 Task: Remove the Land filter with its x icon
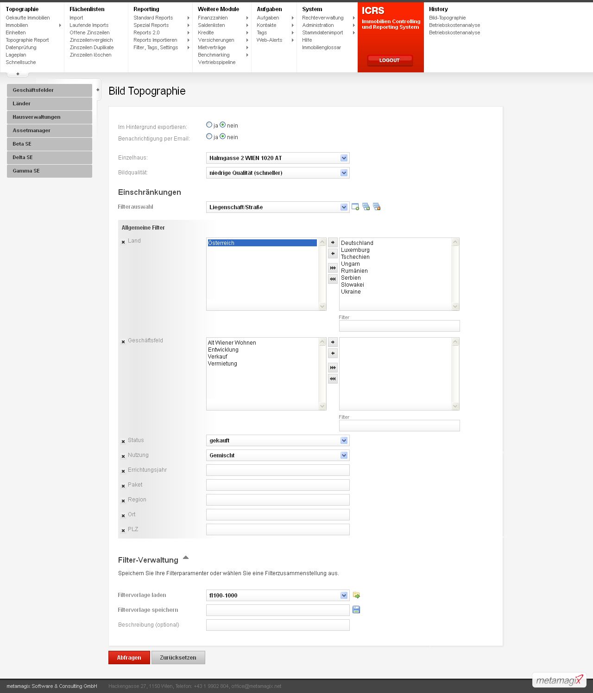point(123,242)
